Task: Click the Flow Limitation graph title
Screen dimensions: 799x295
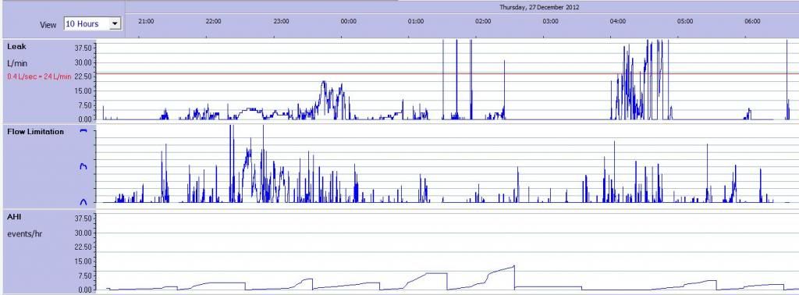Action: click(x=36, y=131)
